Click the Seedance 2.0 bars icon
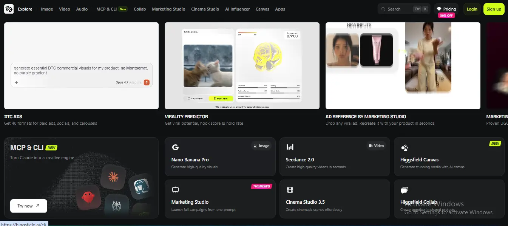The image size is (508, 226). click(290, 147)
